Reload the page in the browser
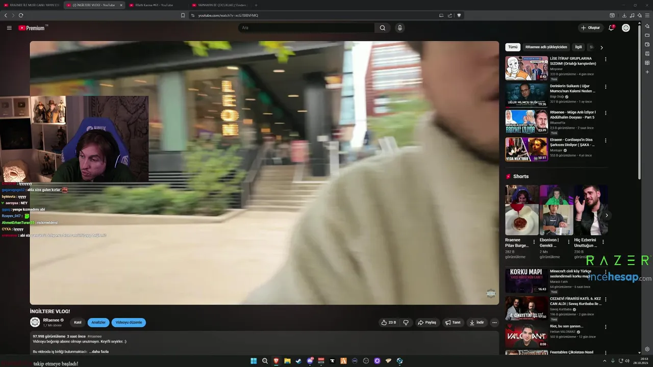Screen dimensions: 653x367 21,15
